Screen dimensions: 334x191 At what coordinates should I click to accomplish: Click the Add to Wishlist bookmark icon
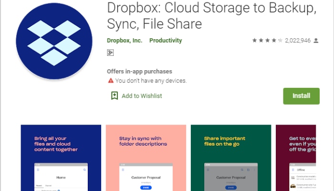point(115,95)
